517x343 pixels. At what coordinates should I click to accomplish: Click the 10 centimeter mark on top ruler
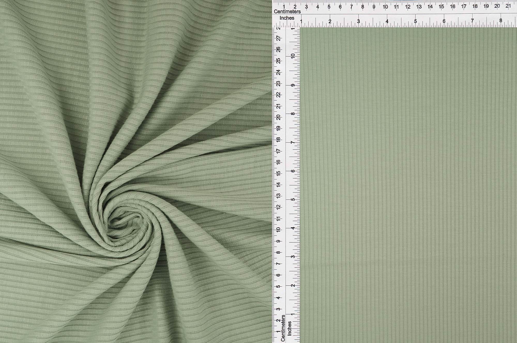tap(385, 7)
